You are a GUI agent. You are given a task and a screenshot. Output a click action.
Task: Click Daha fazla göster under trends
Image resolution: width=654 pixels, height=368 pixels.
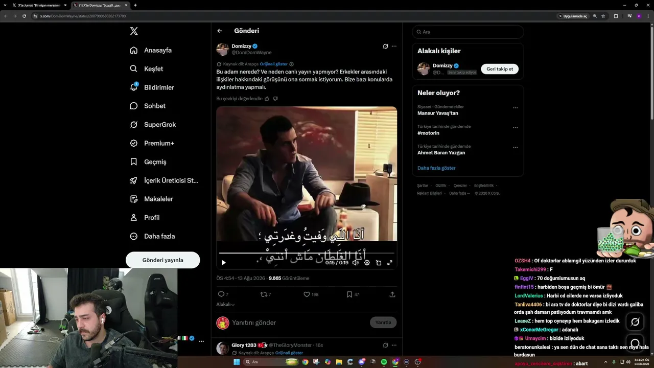(436, 168)
